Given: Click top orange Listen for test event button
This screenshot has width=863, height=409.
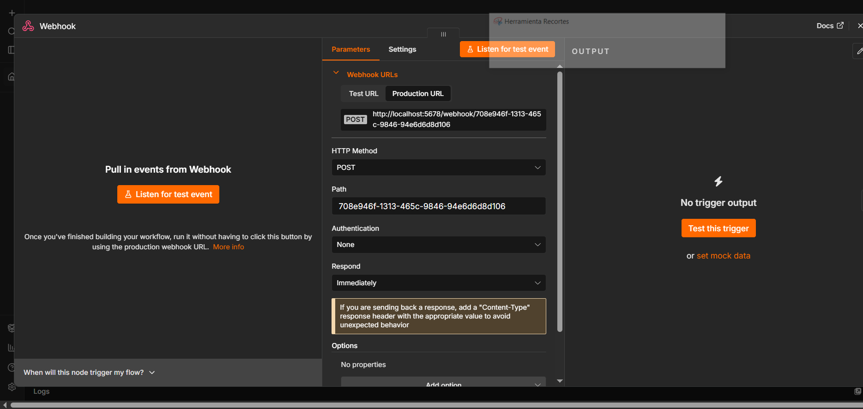Looking at the screenshot, I should point(507,49).
